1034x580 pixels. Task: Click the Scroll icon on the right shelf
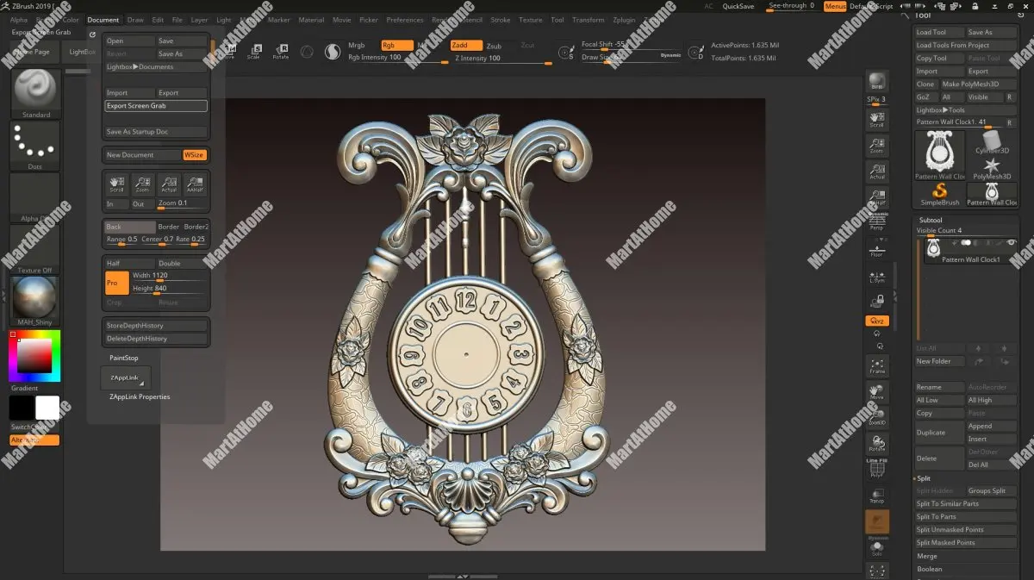coord(876,118)
